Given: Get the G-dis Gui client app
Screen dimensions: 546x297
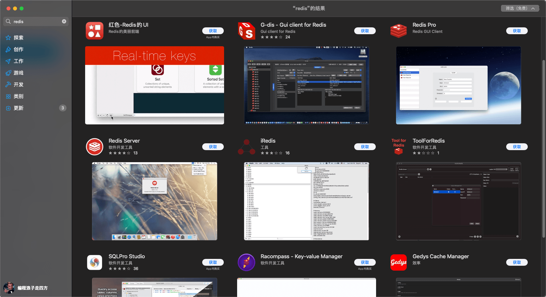Looking at the screenshot, I should coord(365,31).
